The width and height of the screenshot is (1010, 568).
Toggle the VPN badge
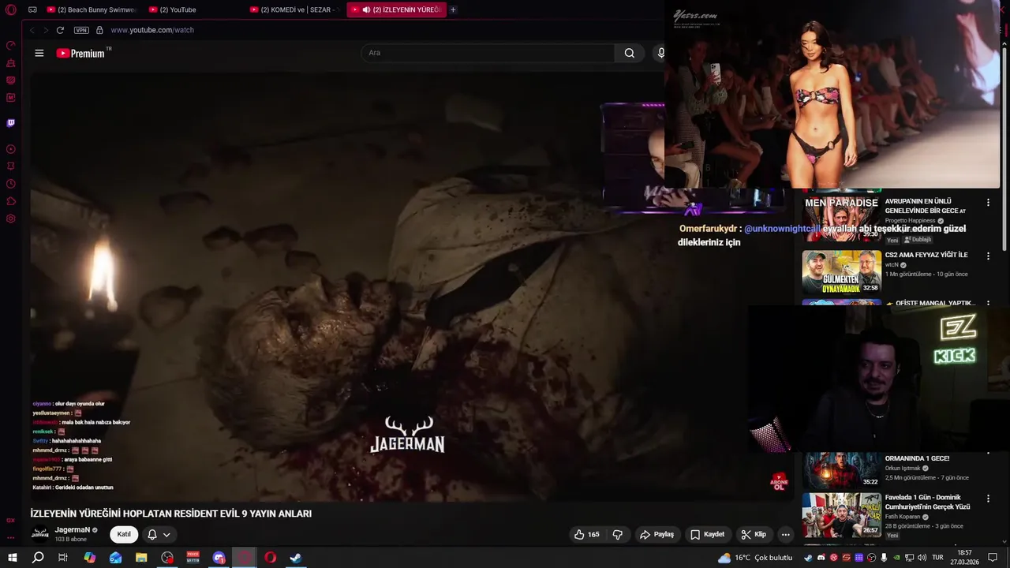point(81,30)
